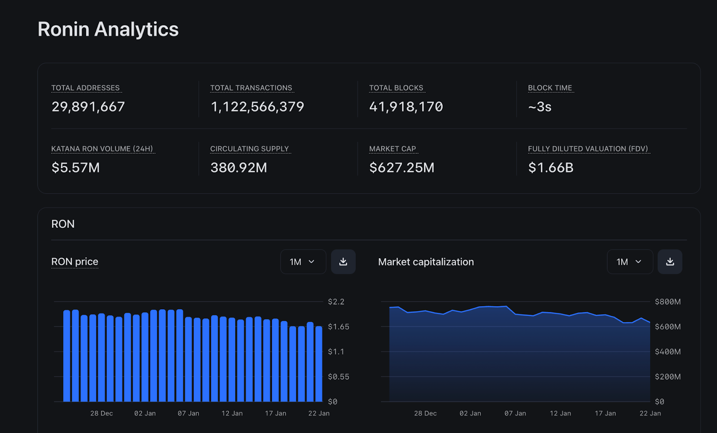Viewport: 717px width, 433px height.
Task: Click the Market capitalization chart title
Action: pos(426,262)
